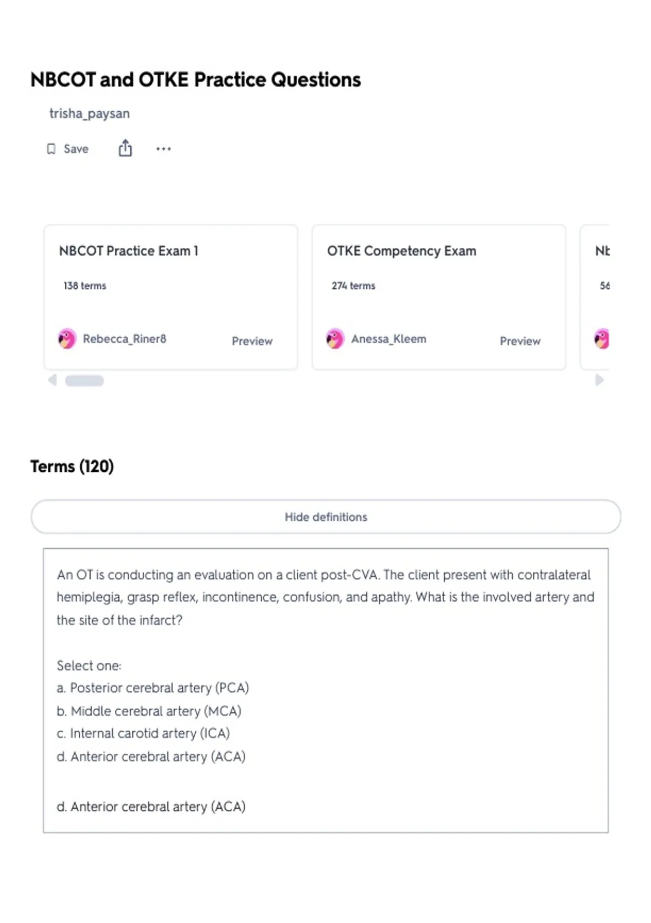
Task: Click the horizontal carousel scrollbar thumb
Action: pyautogui.click(x=85, y=381)
